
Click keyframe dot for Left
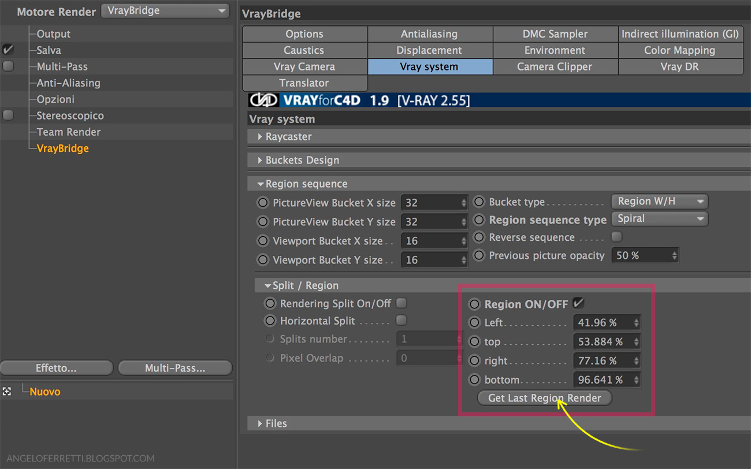pos(474,323)
